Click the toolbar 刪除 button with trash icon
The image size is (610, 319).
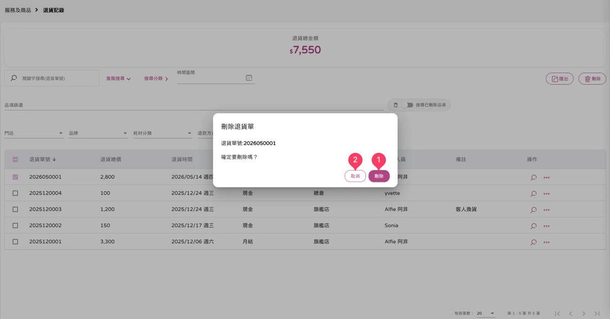pyautogui.click(x=592, y=79)
